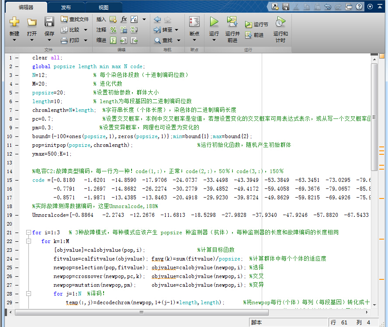Click the quick access Copy icon
388x327 pixels.
(307, 7)
